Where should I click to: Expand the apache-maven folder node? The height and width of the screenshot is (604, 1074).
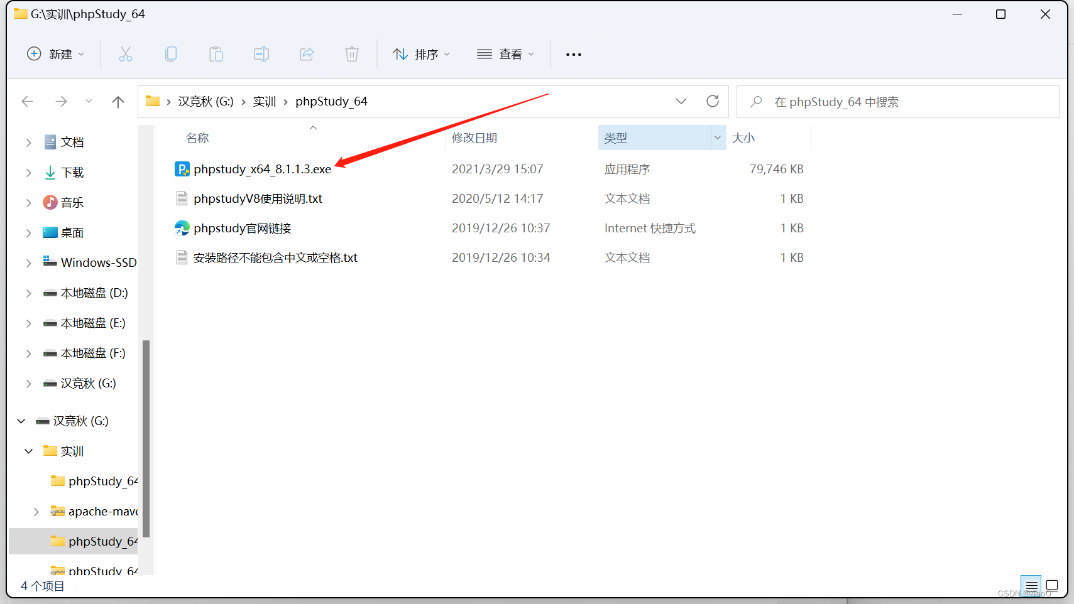click(x=36, y=512)
